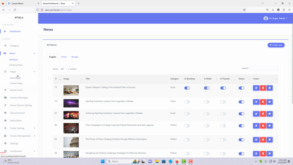This screenshot has height=165, width=293.
Task: Click the Contact Messages icon
Action: pos(5,98)
